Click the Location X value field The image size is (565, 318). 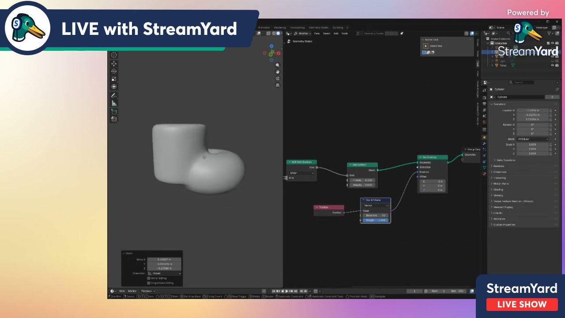(532, 110)
